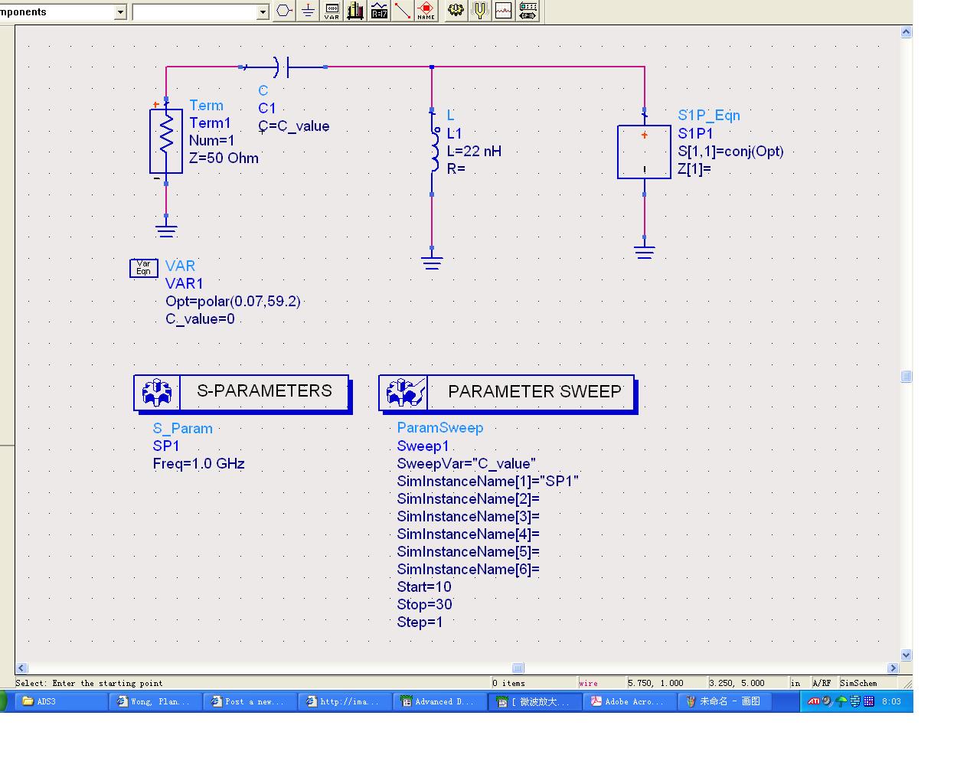The image size is (980, 784).
Task: Open the component library books icon
Action: (x=355, y=11)
